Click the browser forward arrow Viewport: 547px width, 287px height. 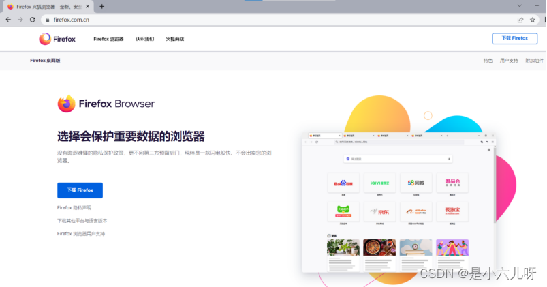coord(20,20)
